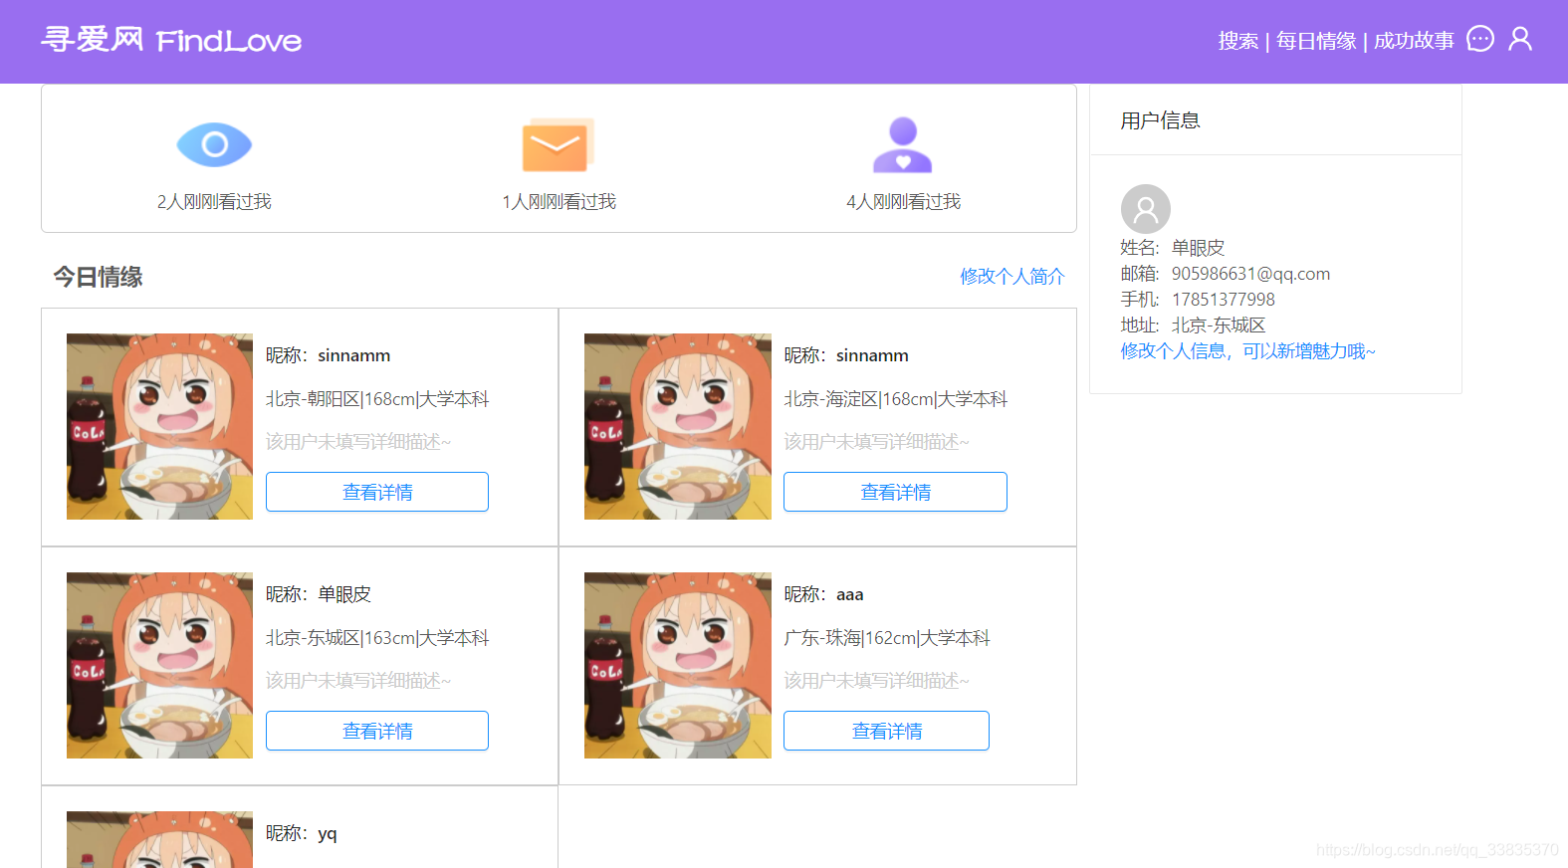The image size is (1568, 868).
Task: Click the gray avatar in 用户信息 panel
Action: (1146, 209)
